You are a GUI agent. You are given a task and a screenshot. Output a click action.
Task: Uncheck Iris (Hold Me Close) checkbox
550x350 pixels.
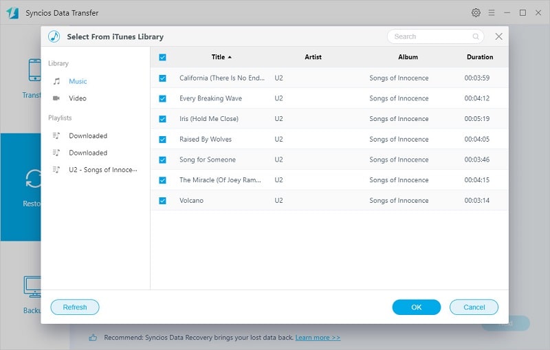162,119
